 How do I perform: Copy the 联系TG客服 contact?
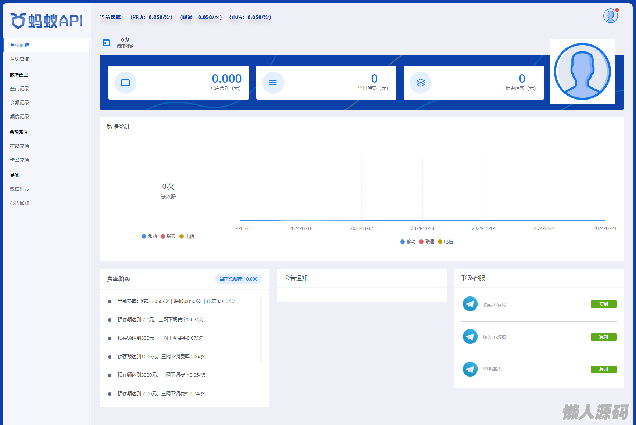pos(603,304)
